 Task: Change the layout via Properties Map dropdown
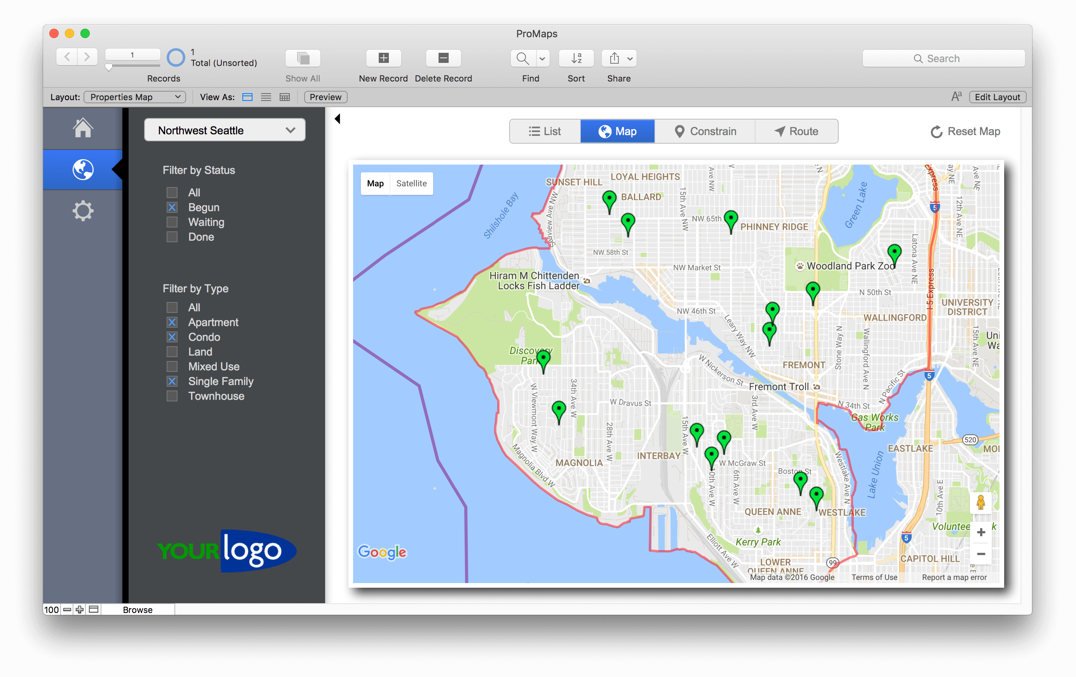click(x=134, y=97)
